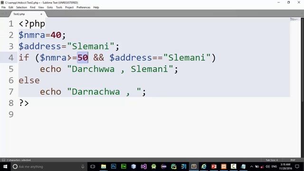Image resolution: width=304 pixels, height=171 pixels.
Task: Close the Test2.php tab
Action: [41, 14]
